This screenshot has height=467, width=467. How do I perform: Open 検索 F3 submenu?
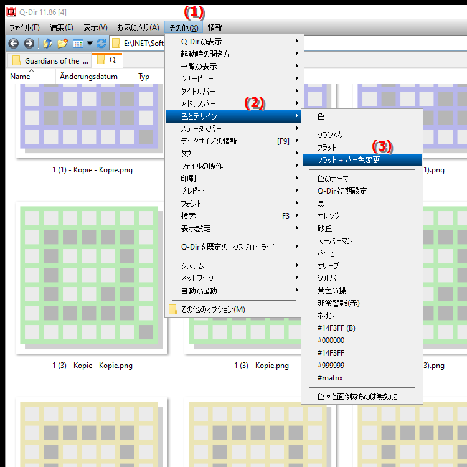click(x=233, y=216)
